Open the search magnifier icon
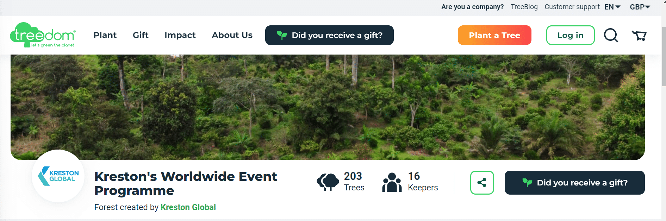This screenshot has width=666, height=221. [x=611, y=35]
